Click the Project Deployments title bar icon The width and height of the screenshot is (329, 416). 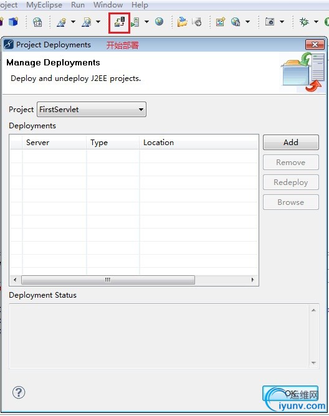point(9,44)
